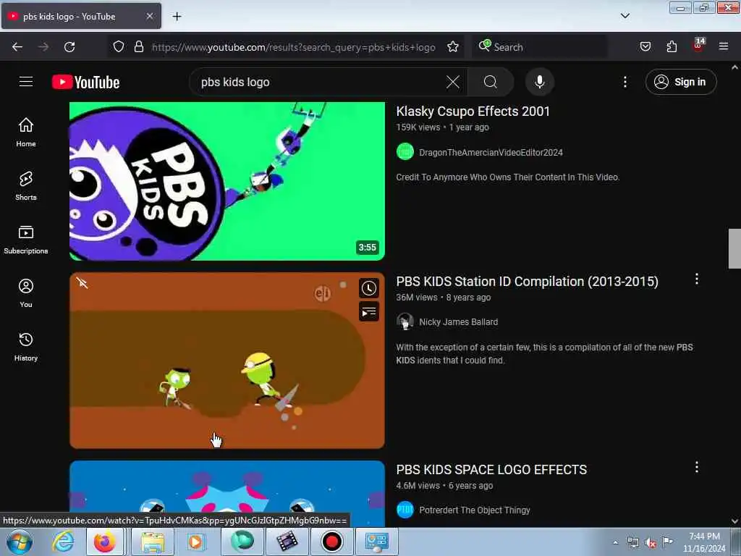Screen dimensions: 741x556
Task: Open the Windows Start button
Action: click(x=20, y=542)
